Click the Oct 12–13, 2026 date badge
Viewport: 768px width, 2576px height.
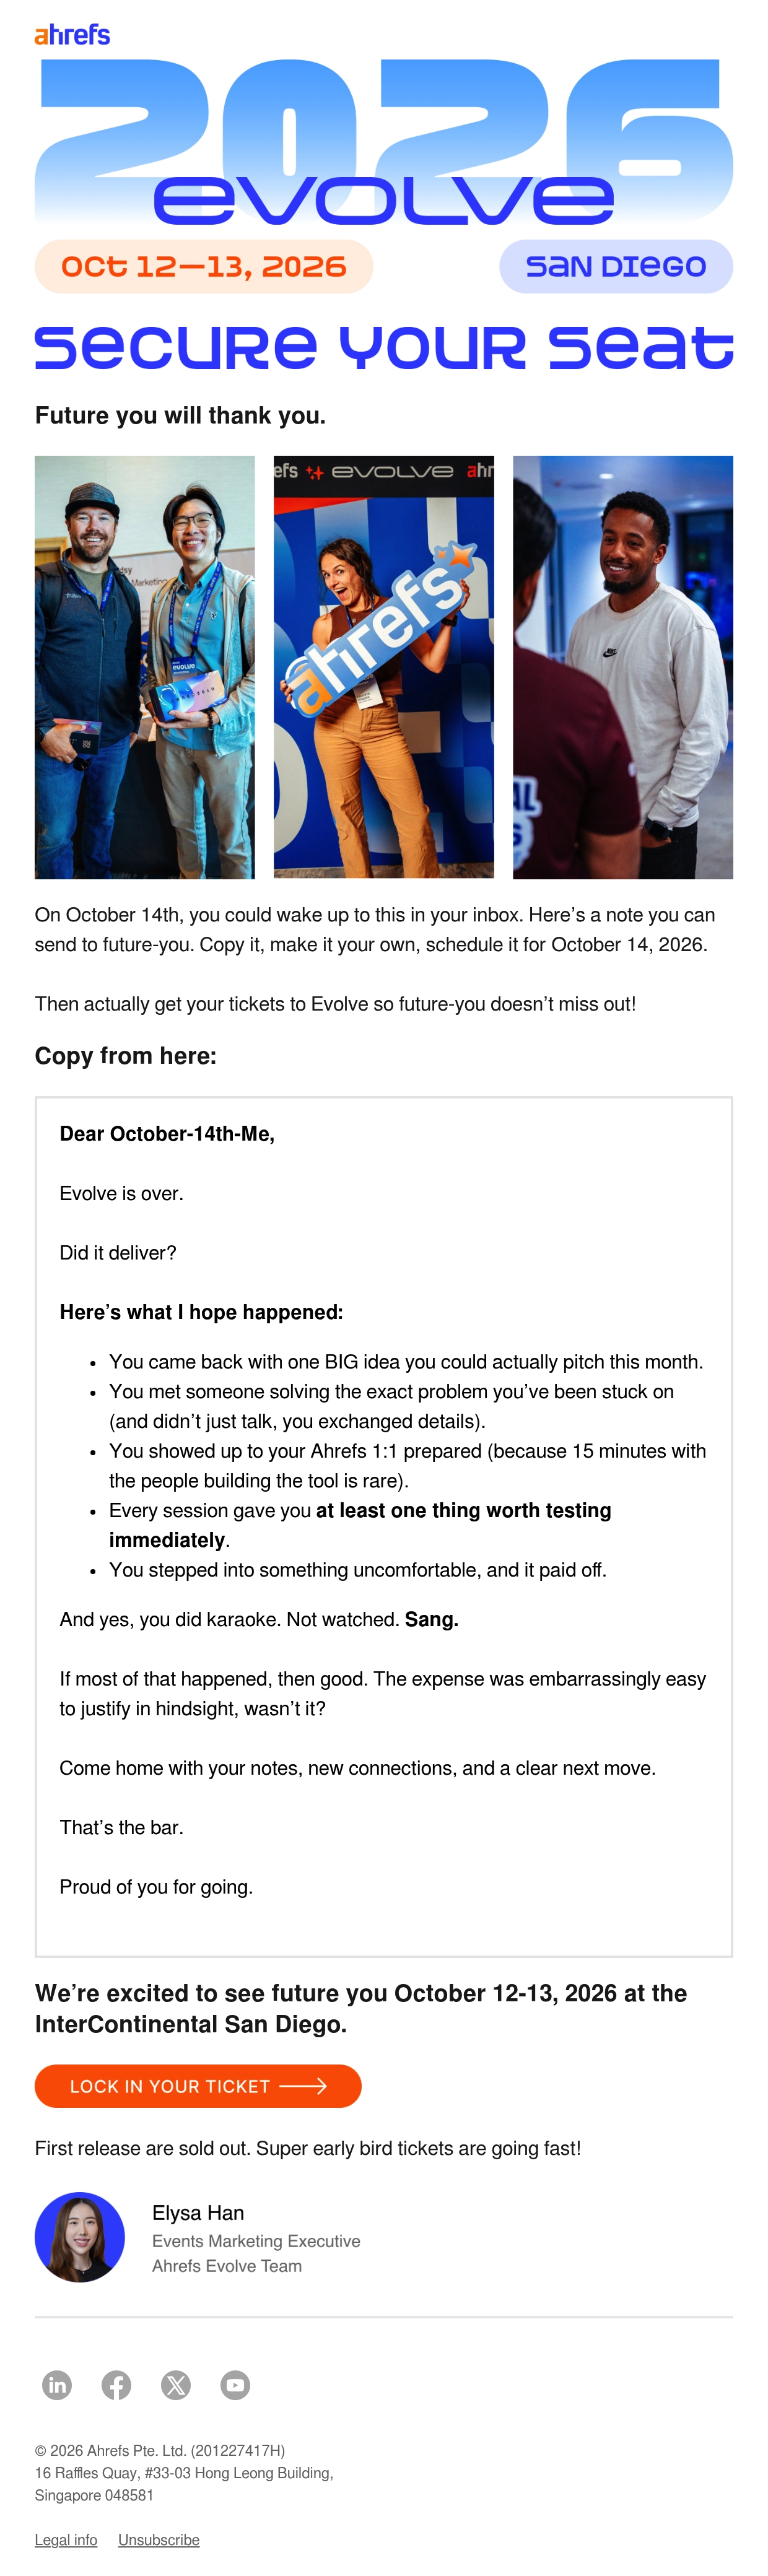tap(204, 267)
